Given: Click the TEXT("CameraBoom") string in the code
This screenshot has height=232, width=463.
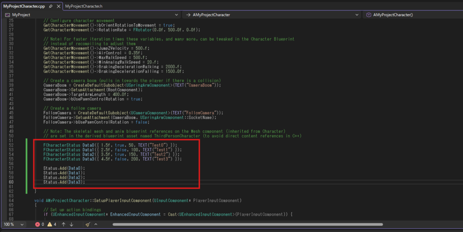Looking at the screenshot, I should pos(196,85).
